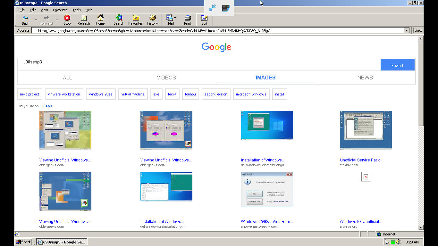Select the 'install' suggestion chip
Screen dimensions: 438x246
[x=280, y=94]
